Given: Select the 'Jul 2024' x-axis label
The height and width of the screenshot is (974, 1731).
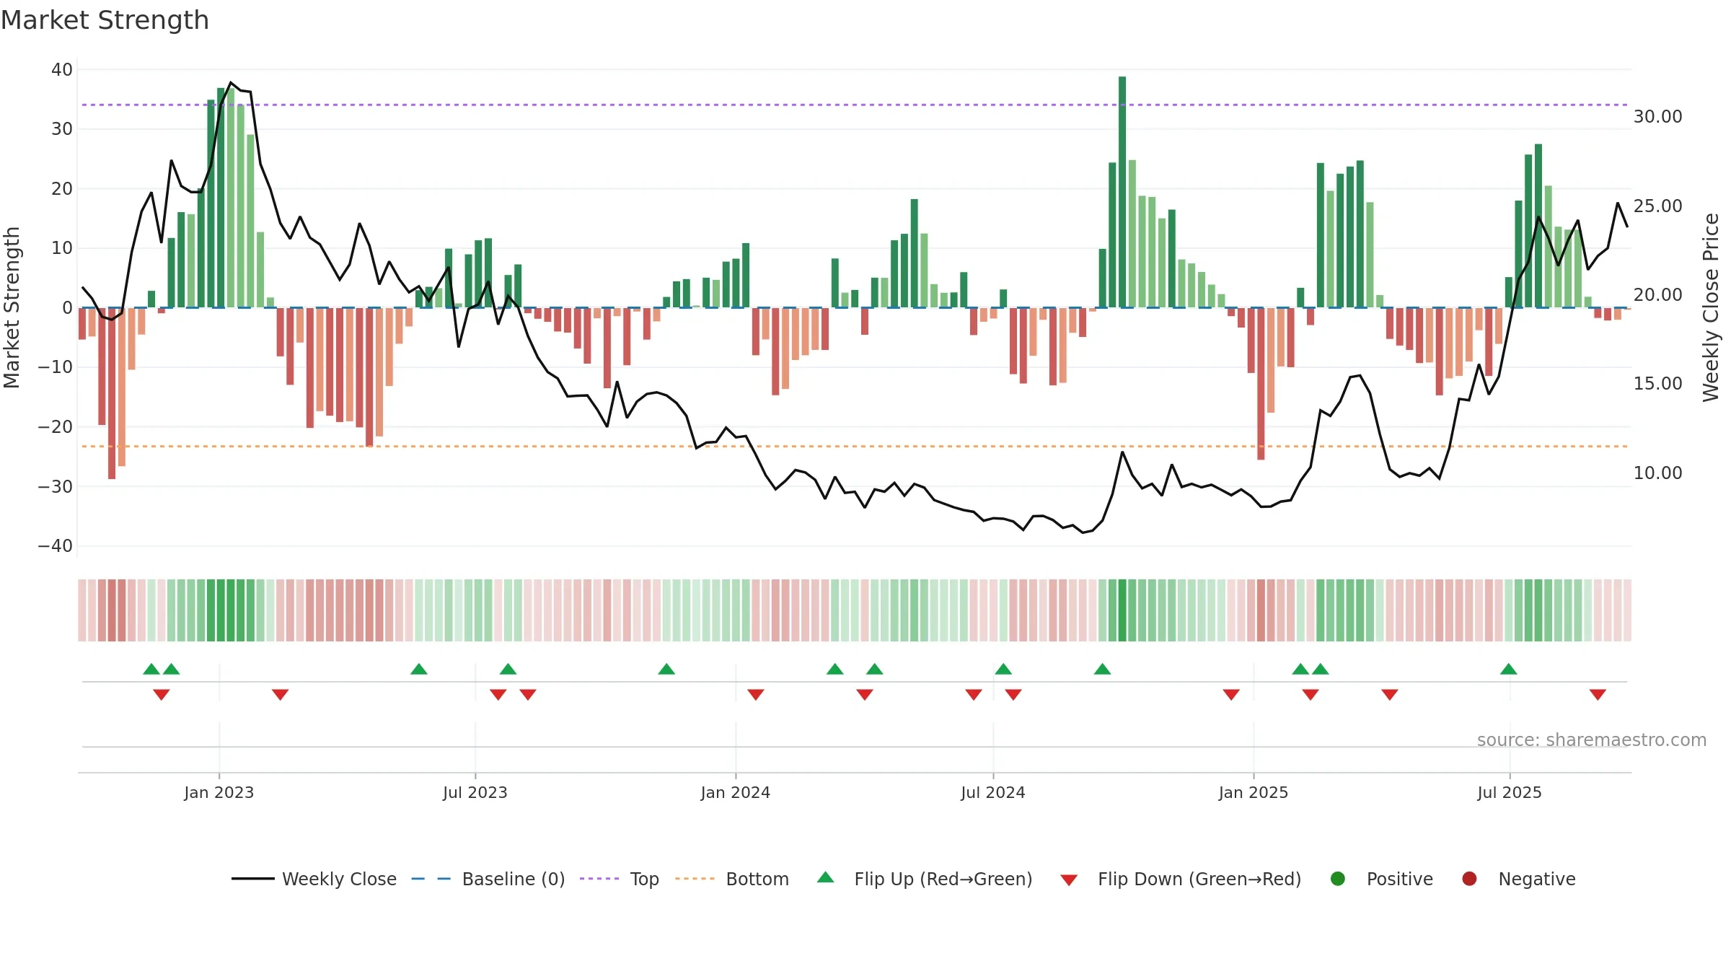Looking at the screenshot, I should pos(993,792).
